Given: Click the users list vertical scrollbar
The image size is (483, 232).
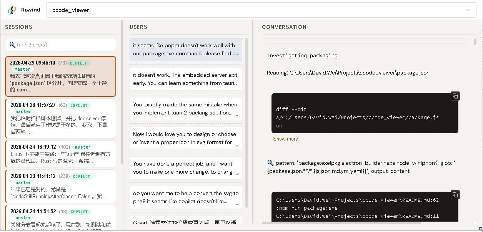Looking at the screenshot, I should pos(246,123).
